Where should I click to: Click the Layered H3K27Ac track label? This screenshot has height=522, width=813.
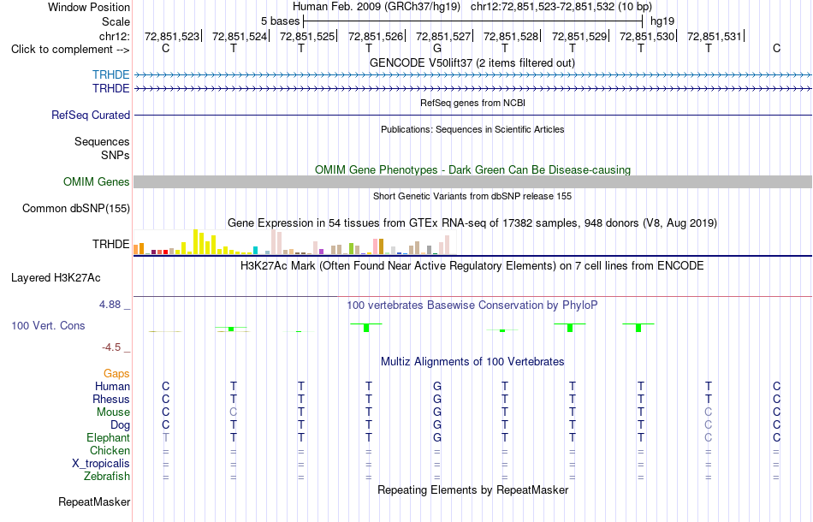coord(56,278)
